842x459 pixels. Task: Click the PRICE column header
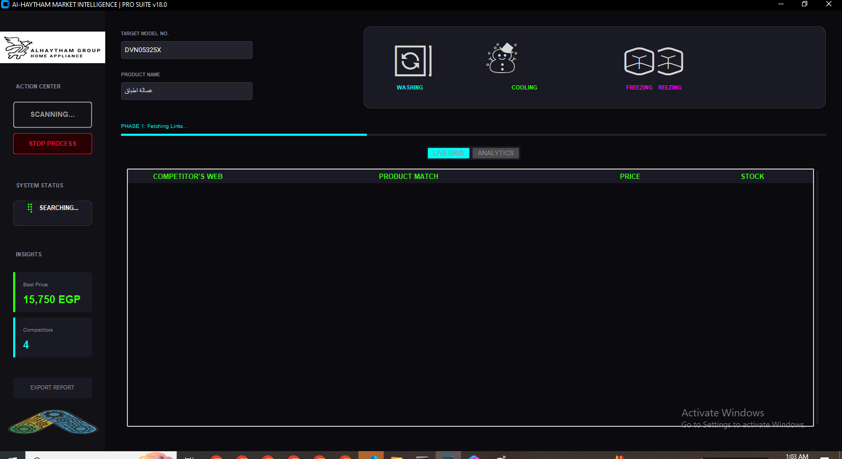click(630, 177)
